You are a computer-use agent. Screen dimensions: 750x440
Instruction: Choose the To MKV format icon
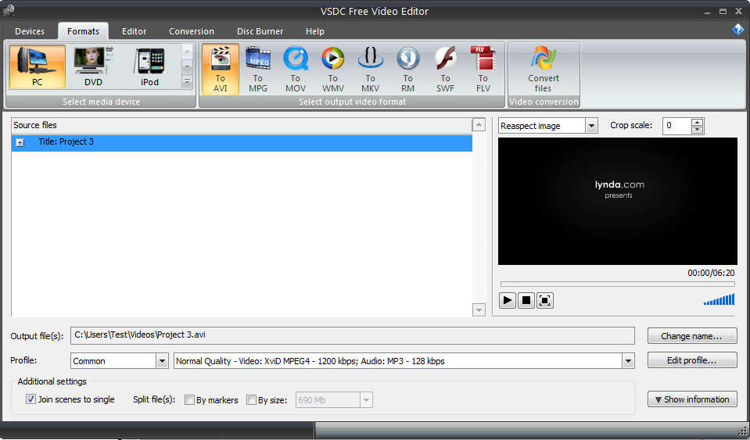(x=370, y=69)
